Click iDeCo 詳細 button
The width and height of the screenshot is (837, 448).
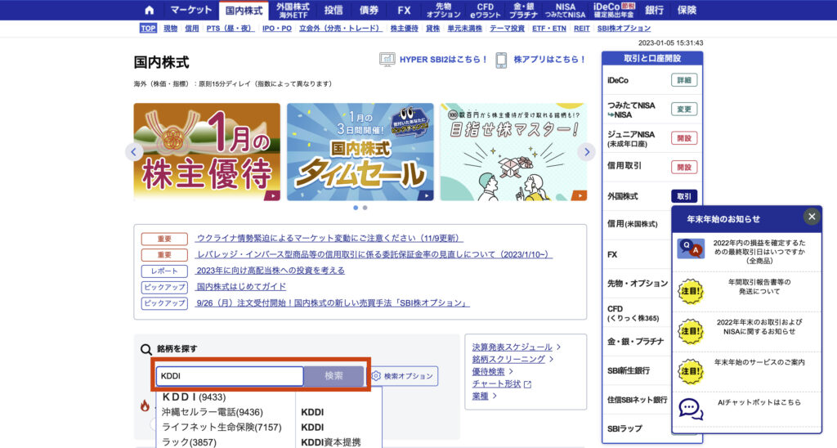pyautogui.click(x=684, y=80)
